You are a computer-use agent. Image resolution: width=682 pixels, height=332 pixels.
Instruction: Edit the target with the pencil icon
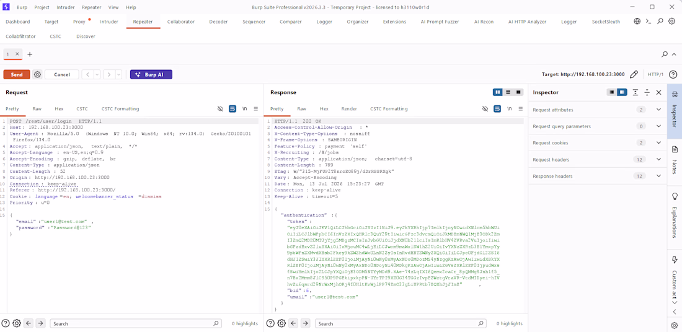[x=634, y=74]
